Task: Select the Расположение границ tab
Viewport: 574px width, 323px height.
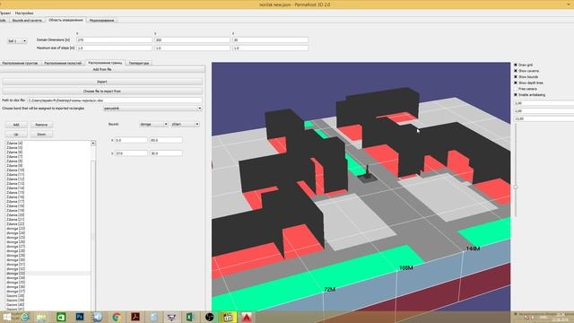Action: click(105, 63)
